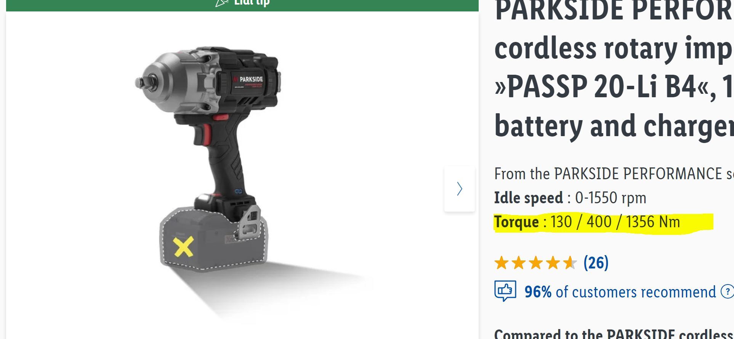Open the (26) reviews count link
The height and width of the screenshot is (339, 734).
point(596,263)
